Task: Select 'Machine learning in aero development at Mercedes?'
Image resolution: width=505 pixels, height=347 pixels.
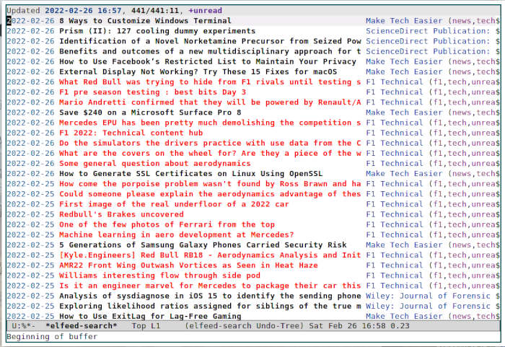Action: [x=177, y=234]
